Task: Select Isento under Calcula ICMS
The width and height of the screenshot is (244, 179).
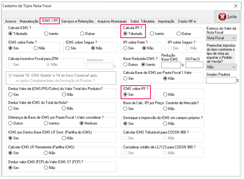Action: tap(46, 34)
